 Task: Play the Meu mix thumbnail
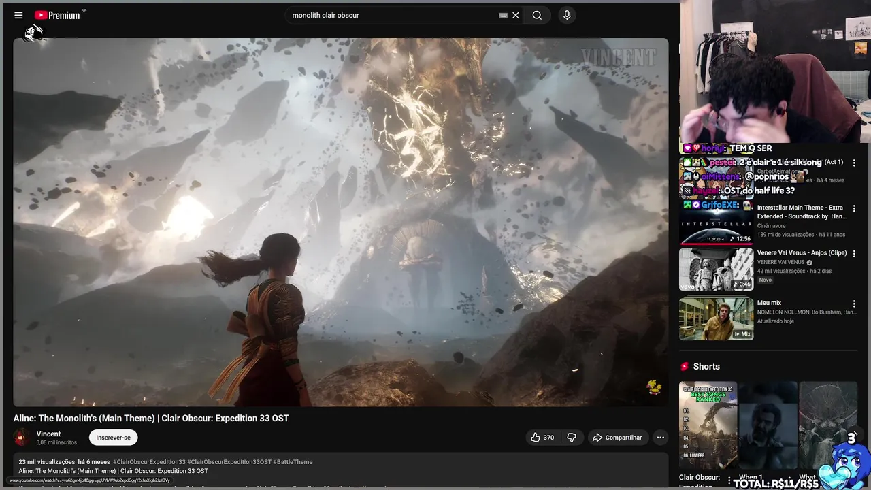[x=716, y=318]
